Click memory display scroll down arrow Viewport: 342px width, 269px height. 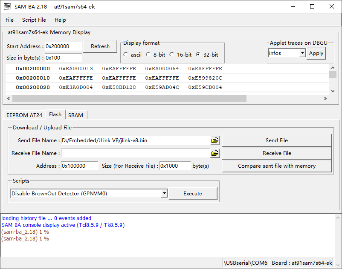[x=333, y=91]
